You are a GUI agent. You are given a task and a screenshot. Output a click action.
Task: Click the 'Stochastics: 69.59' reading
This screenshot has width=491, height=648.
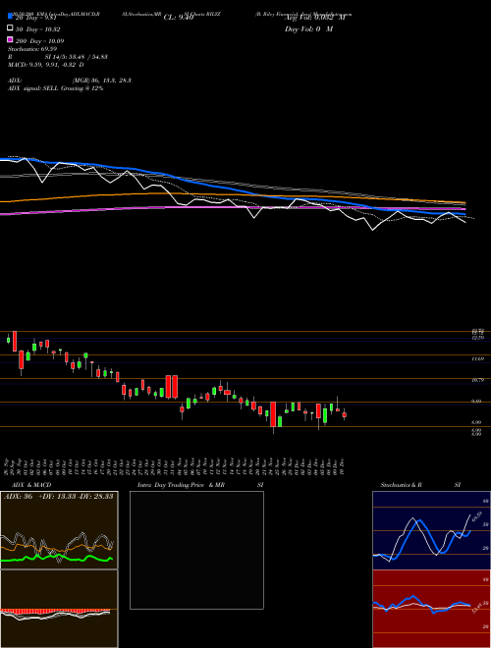[x=32, y=49]
